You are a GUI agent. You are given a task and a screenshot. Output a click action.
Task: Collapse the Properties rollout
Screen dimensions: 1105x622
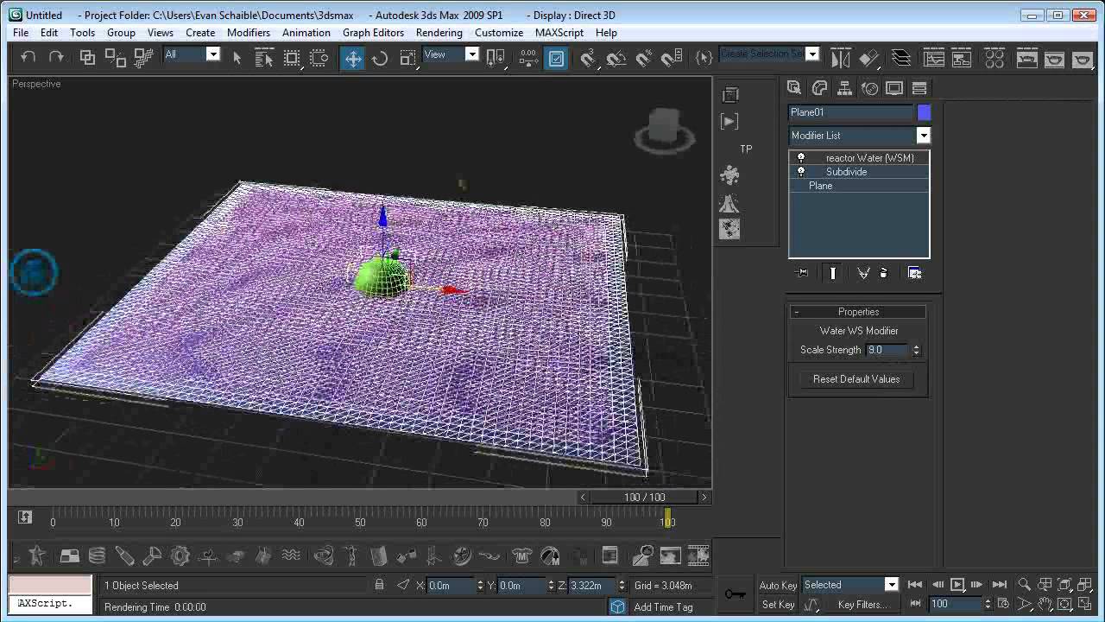[857, 312]
